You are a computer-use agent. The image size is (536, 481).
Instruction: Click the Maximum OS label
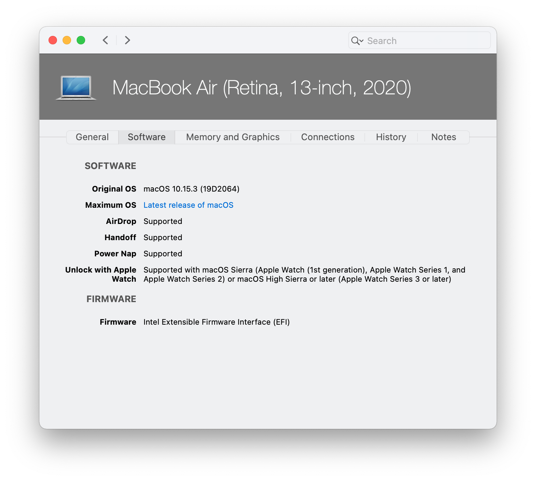click(110, 205)
